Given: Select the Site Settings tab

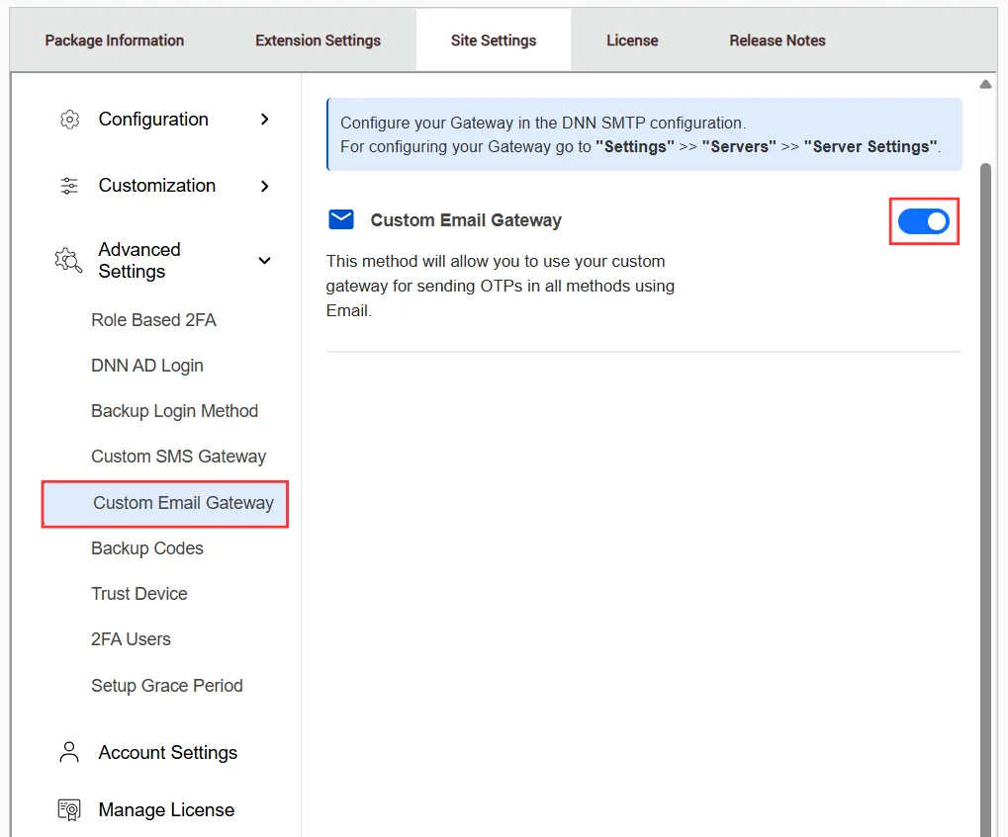Looking at the screenshot, I should [493, 40].
